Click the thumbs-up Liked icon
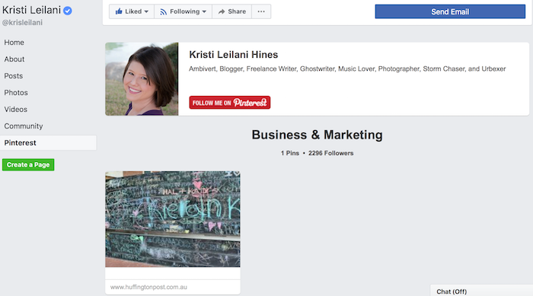The width and height of the screenshot is (533, 296). tap(119, 11)
